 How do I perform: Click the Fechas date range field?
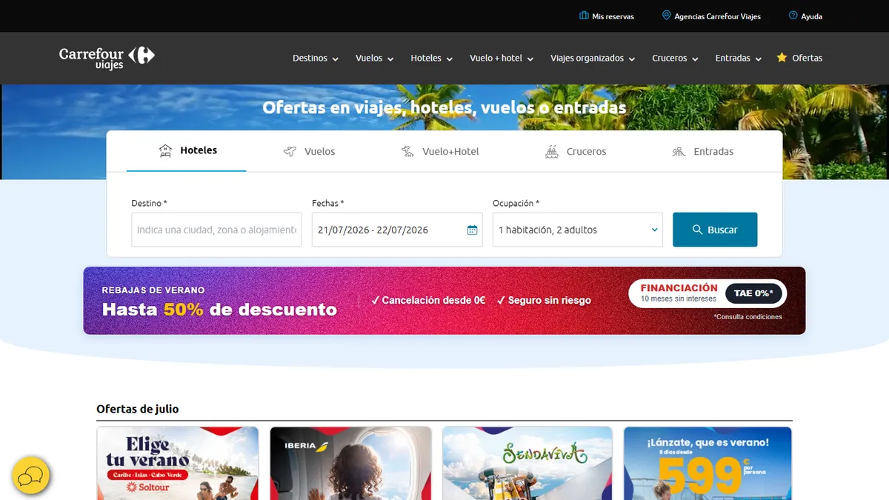tap(397, 230)
